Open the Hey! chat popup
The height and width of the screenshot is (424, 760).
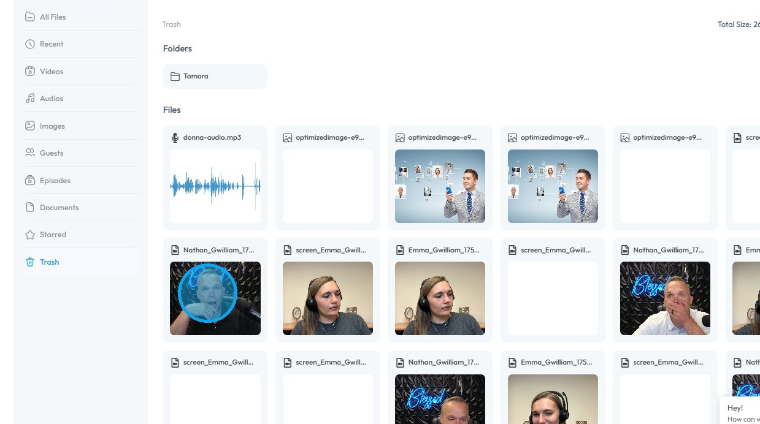(740, 411)
